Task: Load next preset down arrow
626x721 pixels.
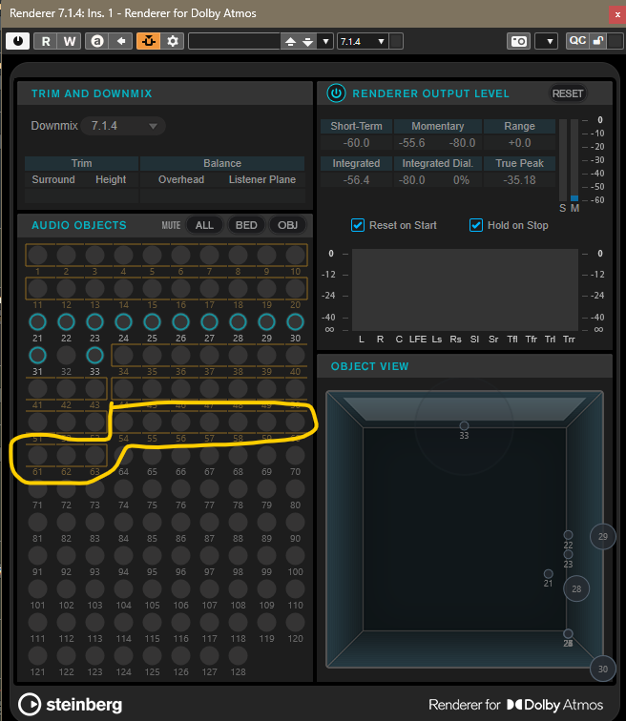Action: click(307, 41)
